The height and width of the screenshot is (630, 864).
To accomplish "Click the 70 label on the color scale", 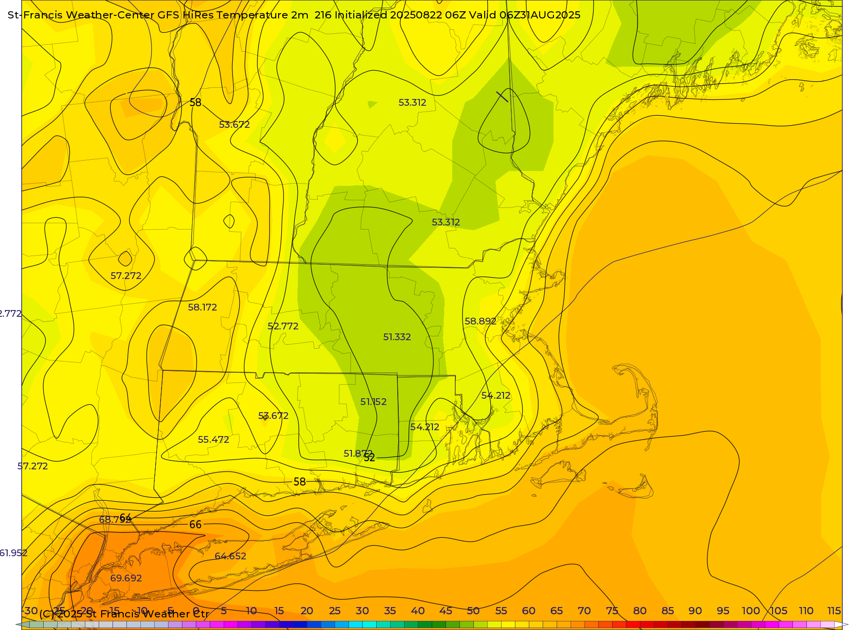I will click(x=584, y=611).
